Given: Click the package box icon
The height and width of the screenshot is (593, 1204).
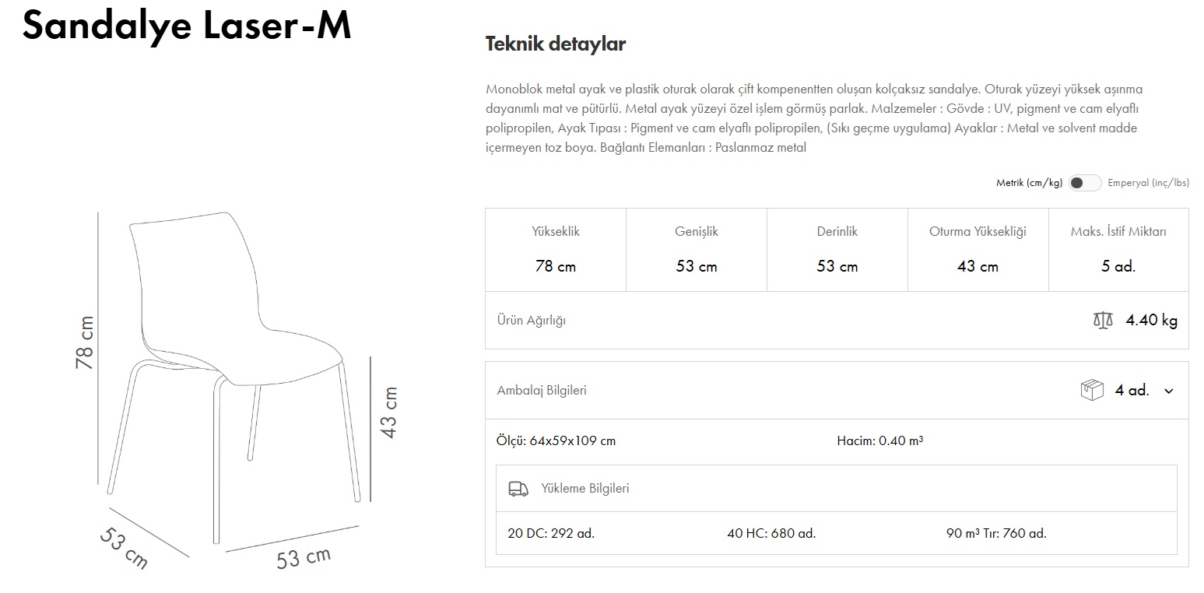Looking at the screenshot, I should (x=1092, y=390).
